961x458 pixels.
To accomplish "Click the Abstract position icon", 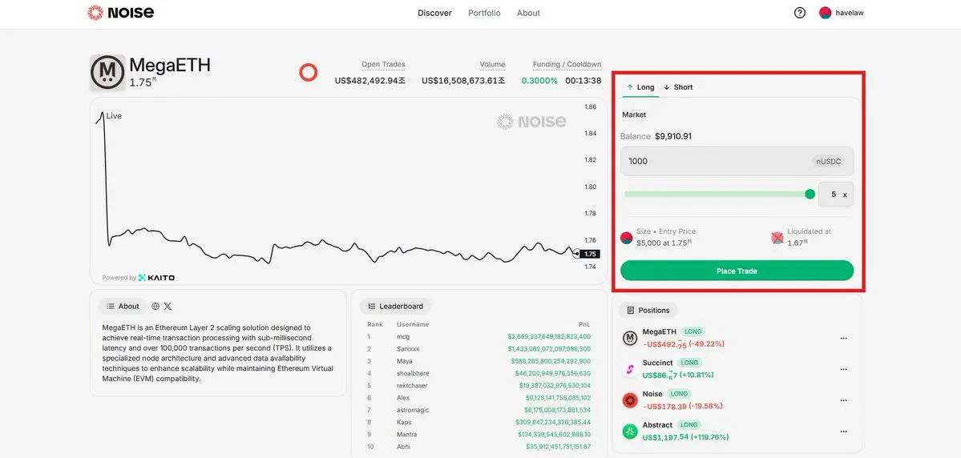I will tap(630, 432).
